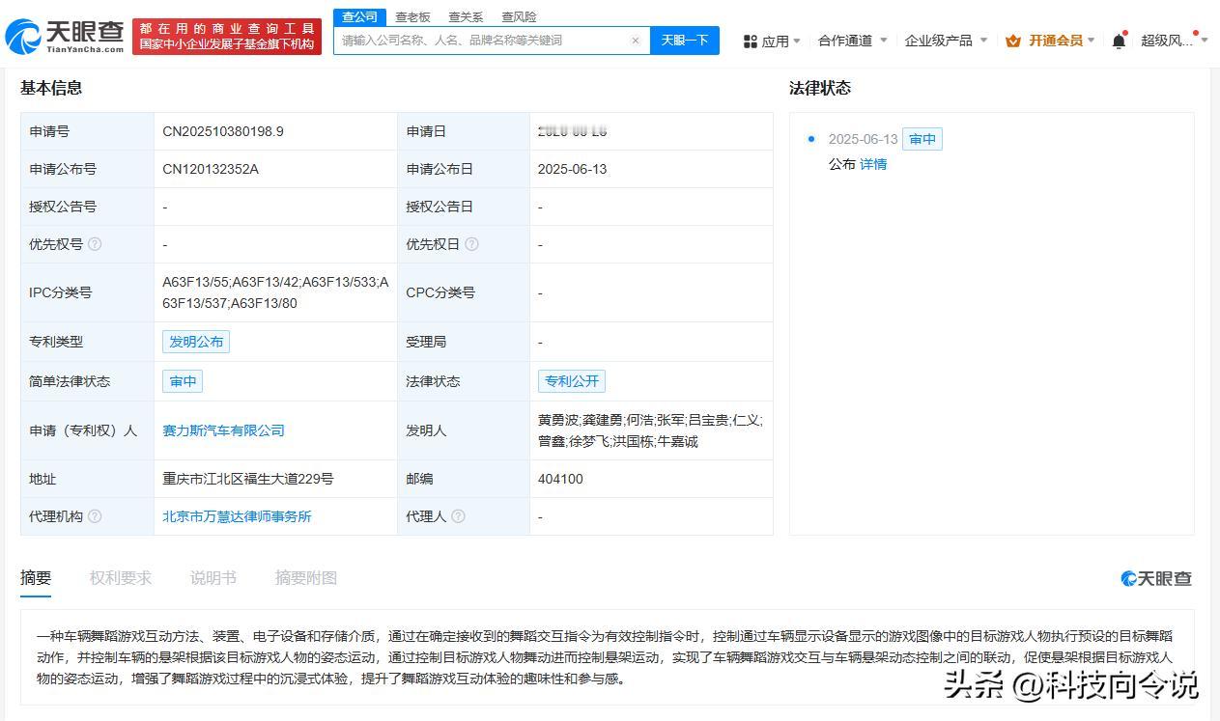Screen dimensions: 1220x721
Task: Select publication number CN120132352A
Action: click(211, 169)
